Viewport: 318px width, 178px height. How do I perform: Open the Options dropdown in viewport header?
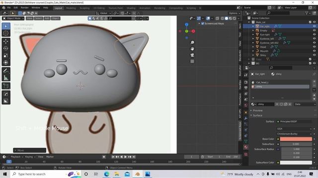coord(234,13)
